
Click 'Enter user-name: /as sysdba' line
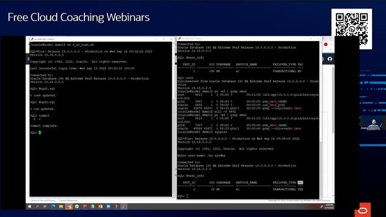click(x=201, y=156)
